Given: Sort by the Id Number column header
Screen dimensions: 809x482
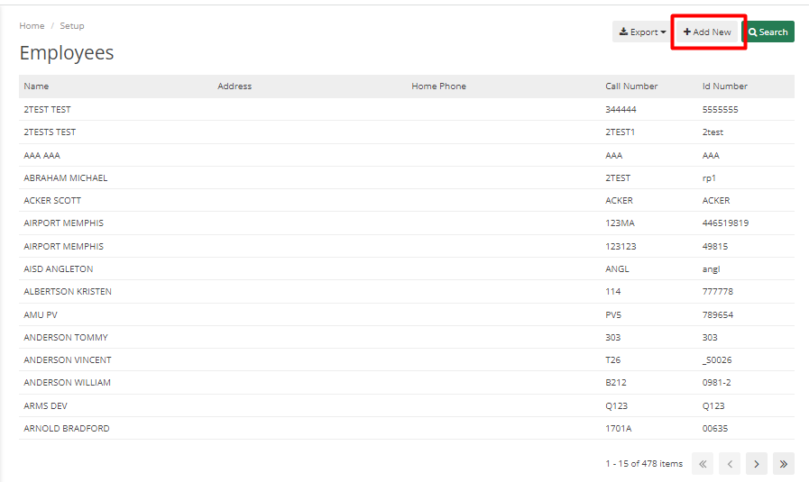Looking at the screenshot, I should (x=724, y=86).
